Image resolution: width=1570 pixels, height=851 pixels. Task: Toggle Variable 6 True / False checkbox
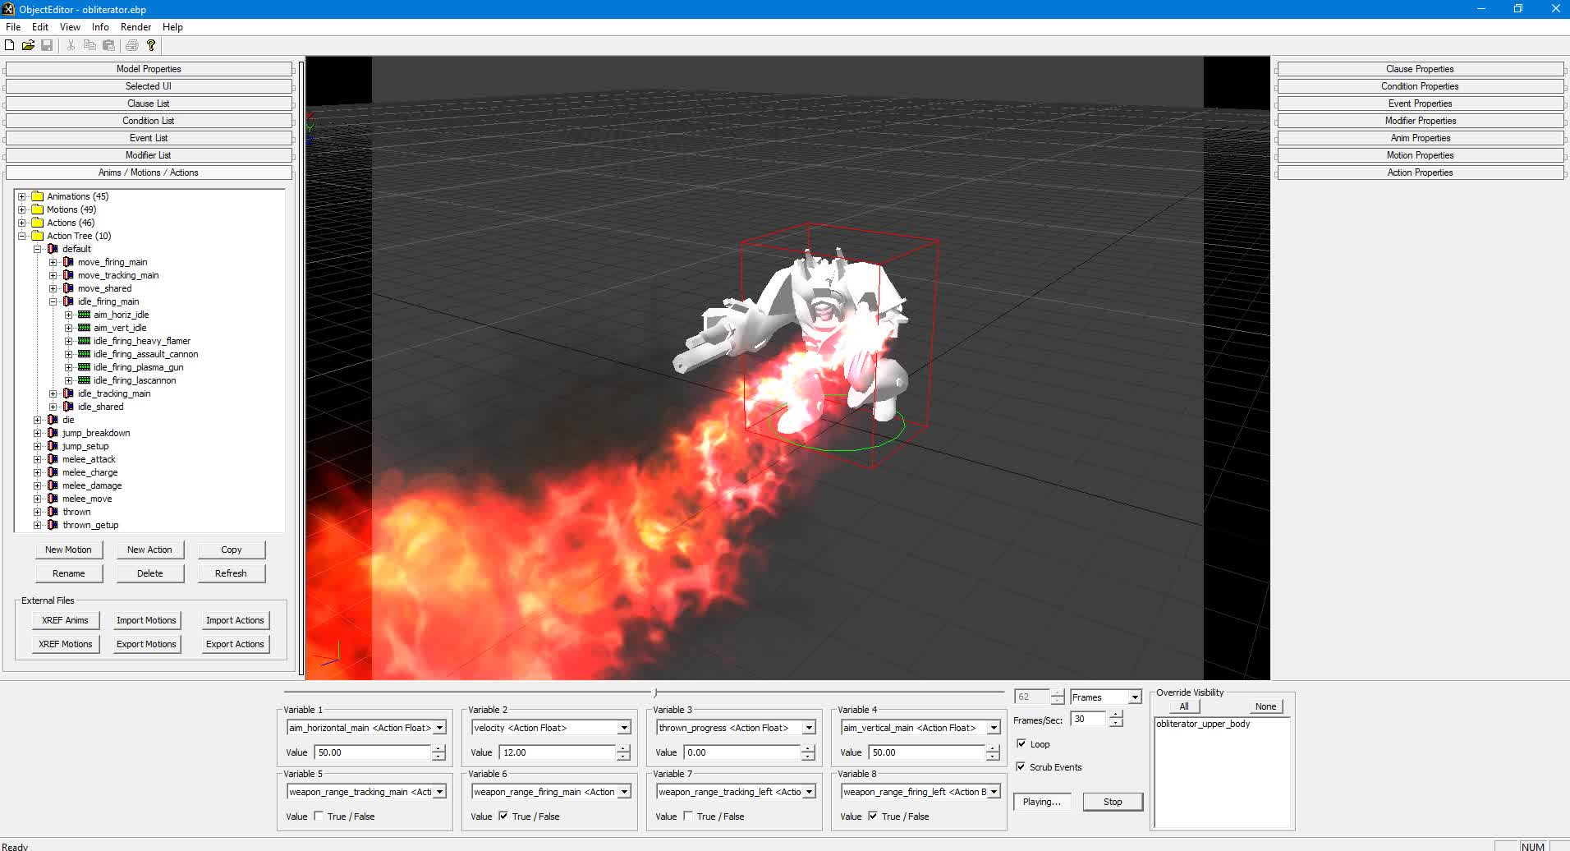[x=503, y=816]
